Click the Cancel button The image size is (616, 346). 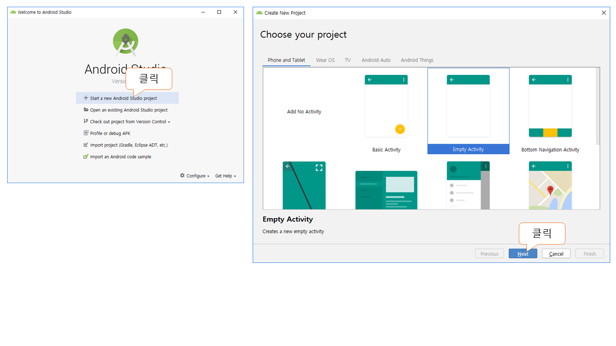pos(556,254)
